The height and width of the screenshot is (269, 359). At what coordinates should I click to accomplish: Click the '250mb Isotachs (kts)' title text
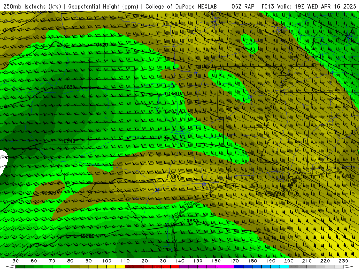(x=32, y=7)
